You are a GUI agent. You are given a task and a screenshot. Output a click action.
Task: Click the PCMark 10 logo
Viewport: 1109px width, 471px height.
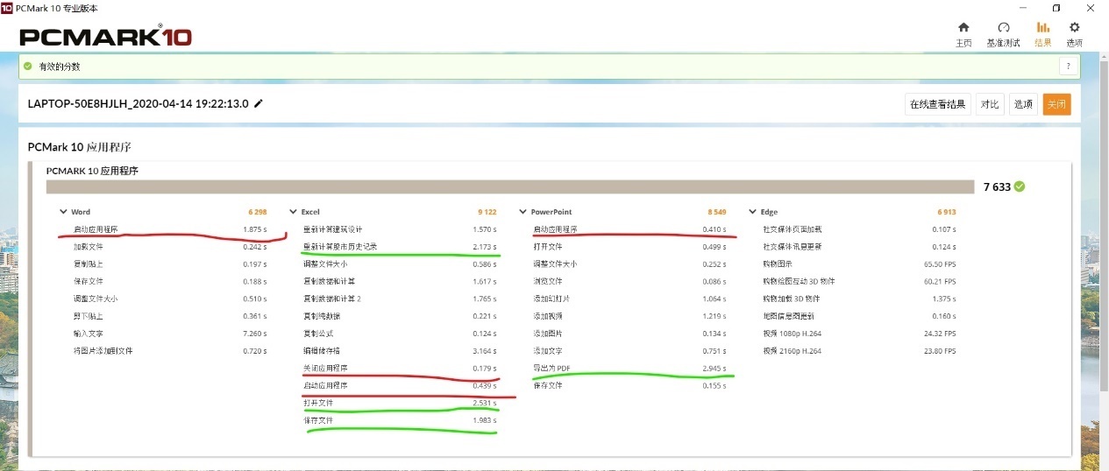tap(105, 36)
